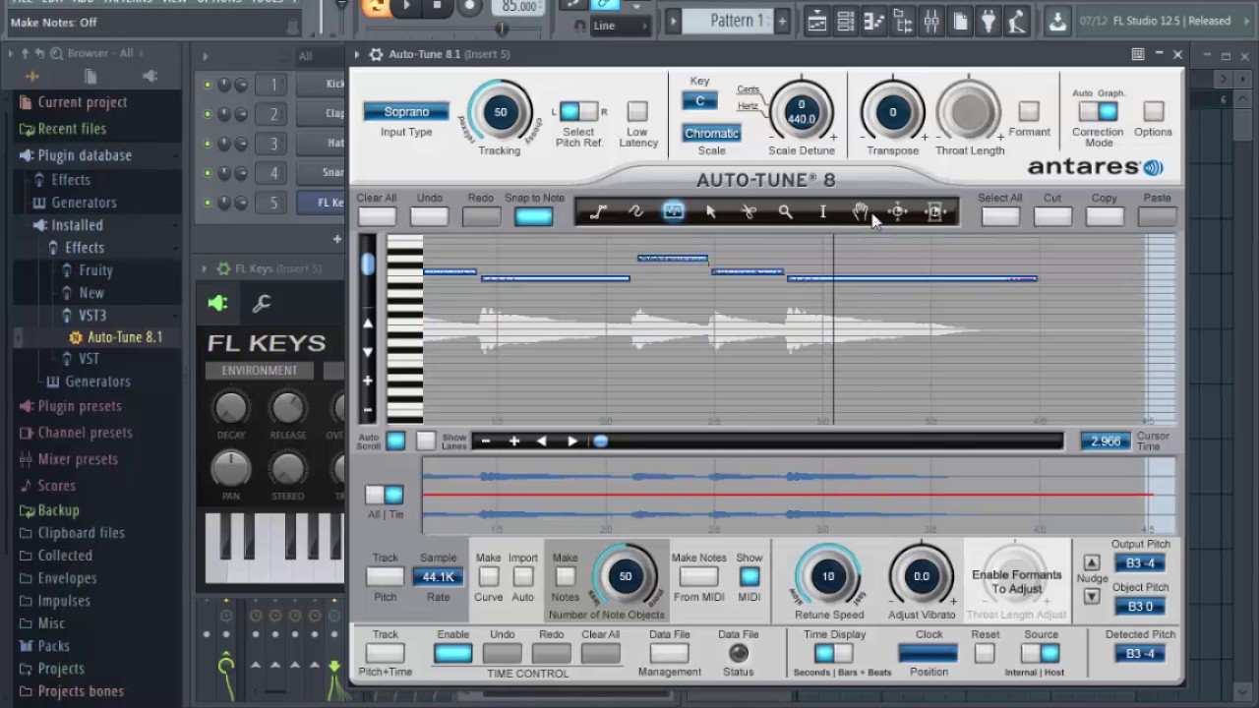Click the FL Keys wrench settings icon

coord(262,304)
